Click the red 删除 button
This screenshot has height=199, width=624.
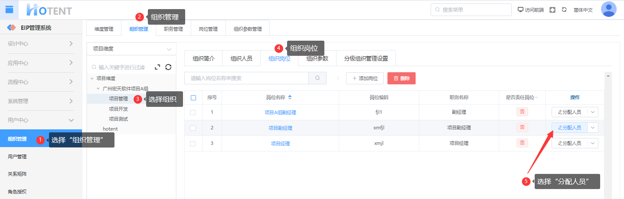[x=401, y=78]
